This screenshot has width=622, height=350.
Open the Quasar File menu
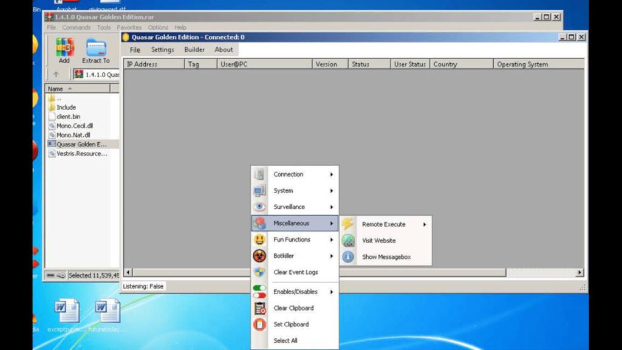135,50
